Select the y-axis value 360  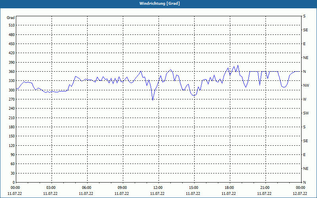[x=12, y=72]
